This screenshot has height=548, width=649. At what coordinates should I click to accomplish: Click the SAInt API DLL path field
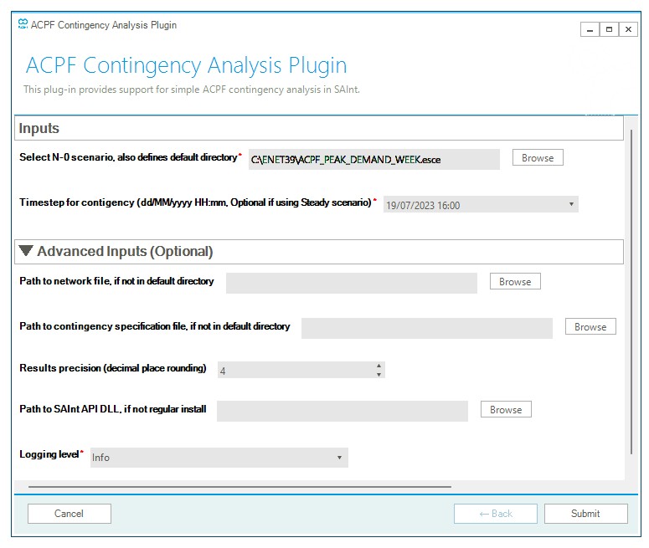[x=343, y=411]
